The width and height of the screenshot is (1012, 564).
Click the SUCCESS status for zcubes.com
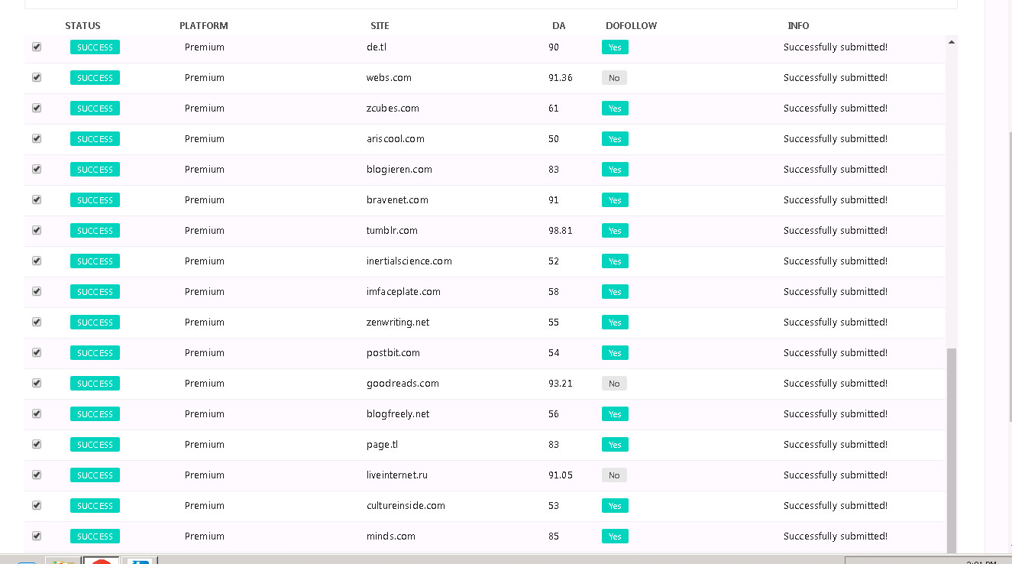(x=95, y=108)
